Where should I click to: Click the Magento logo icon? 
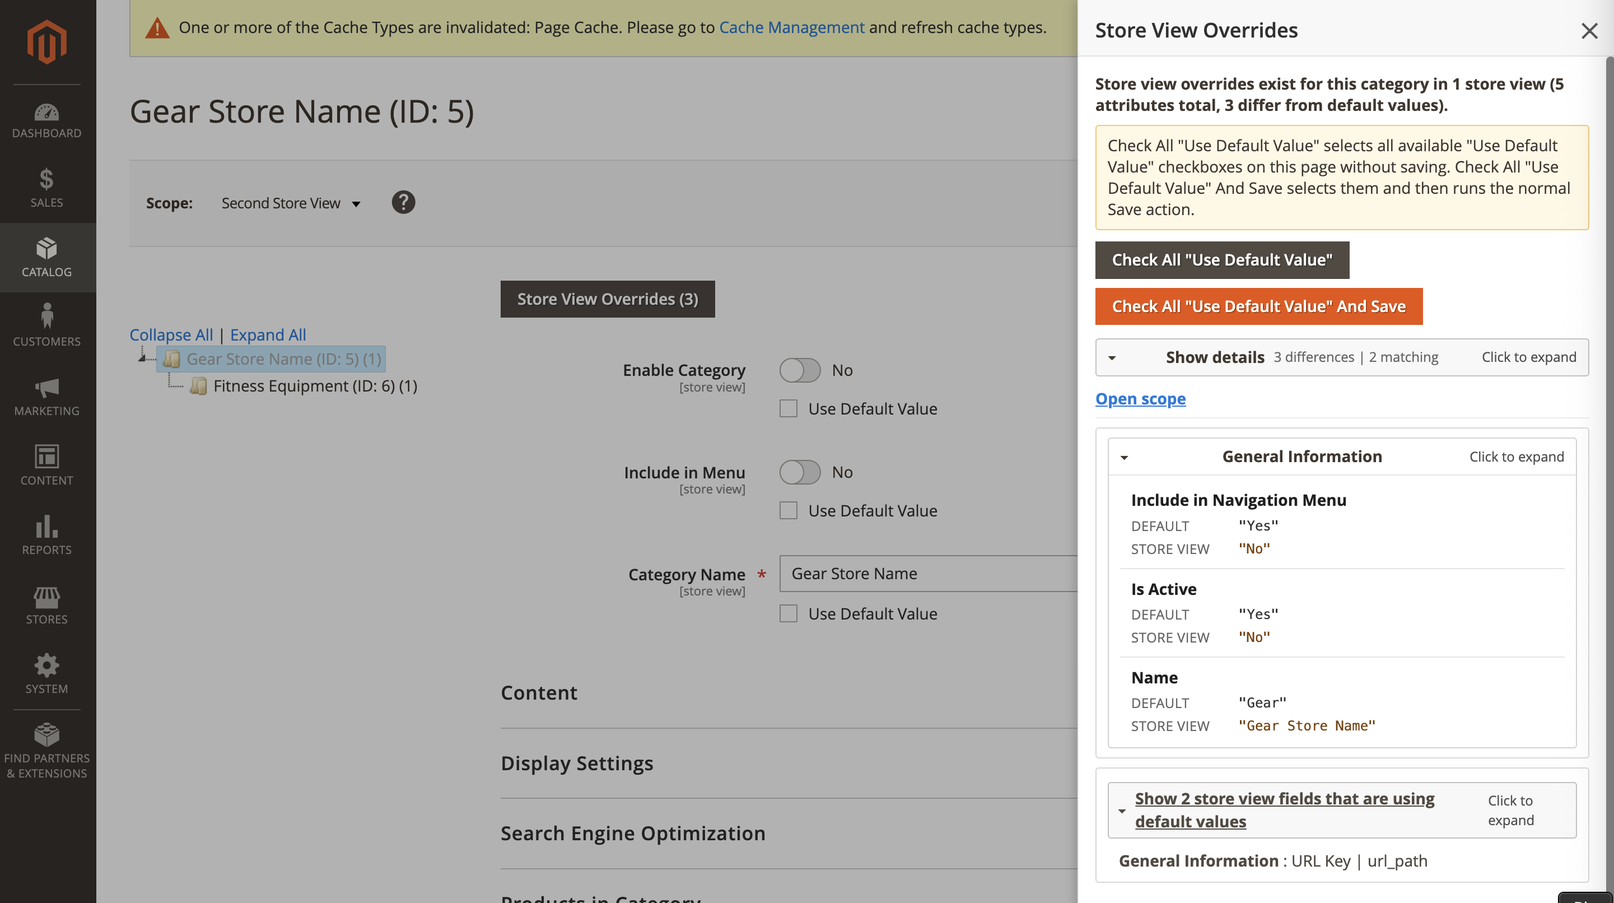click(47, 41)
